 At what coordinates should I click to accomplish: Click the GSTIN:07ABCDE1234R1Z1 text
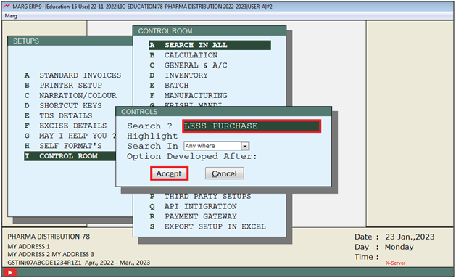coord(44,263)
